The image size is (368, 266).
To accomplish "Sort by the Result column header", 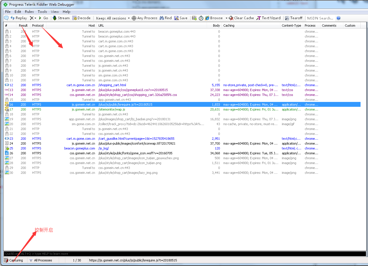I will point(24,25).
